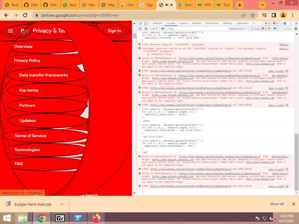Open the Technologies link

point(27,150)
